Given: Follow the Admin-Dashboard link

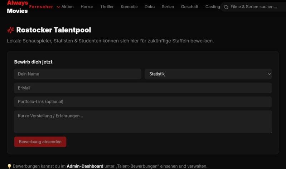Looking at the screenshot, I should pos(85,166).
